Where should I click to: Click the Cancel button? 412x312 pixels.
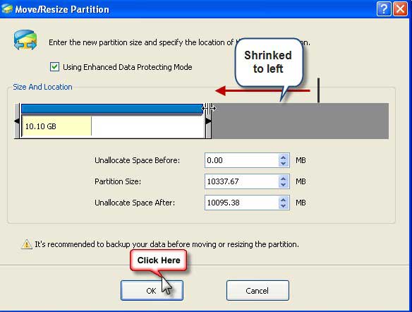tap(257, 290)
